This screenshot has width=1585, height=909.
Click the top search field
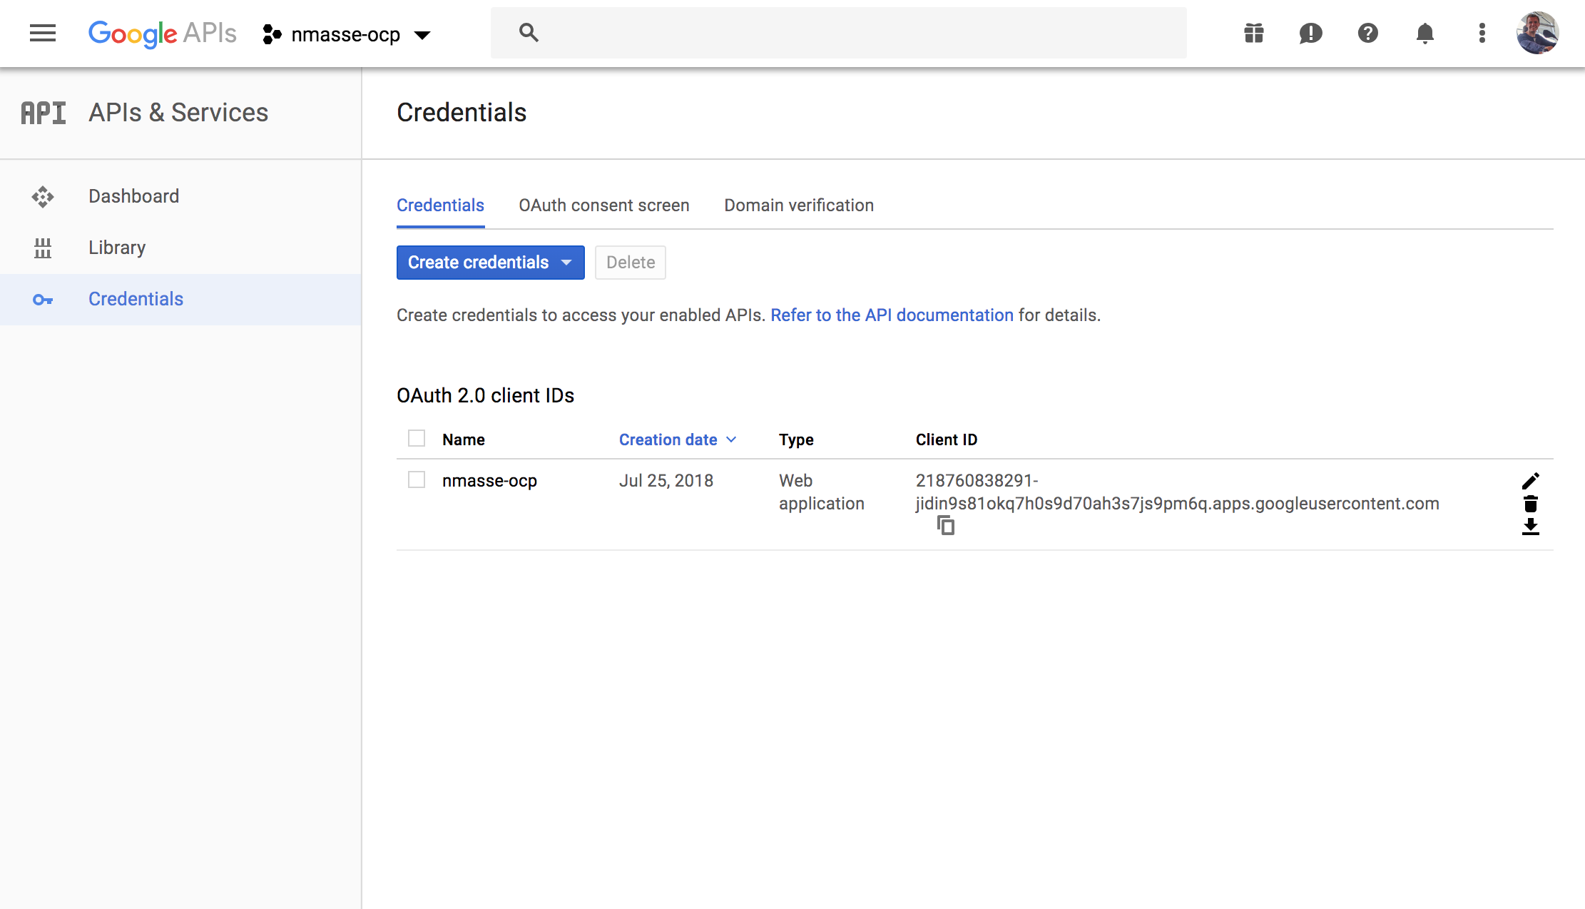838,33
